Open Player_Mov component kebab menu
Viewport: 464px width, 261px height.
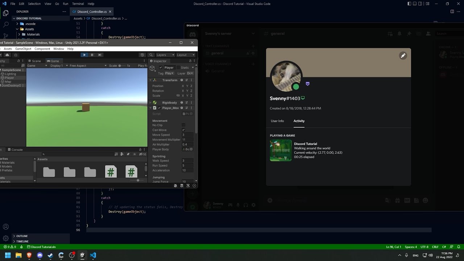[191, 108]
